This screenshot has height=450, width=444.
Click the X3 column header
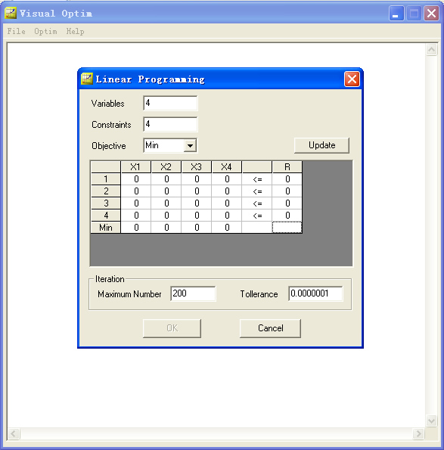[x=197, y=167]
